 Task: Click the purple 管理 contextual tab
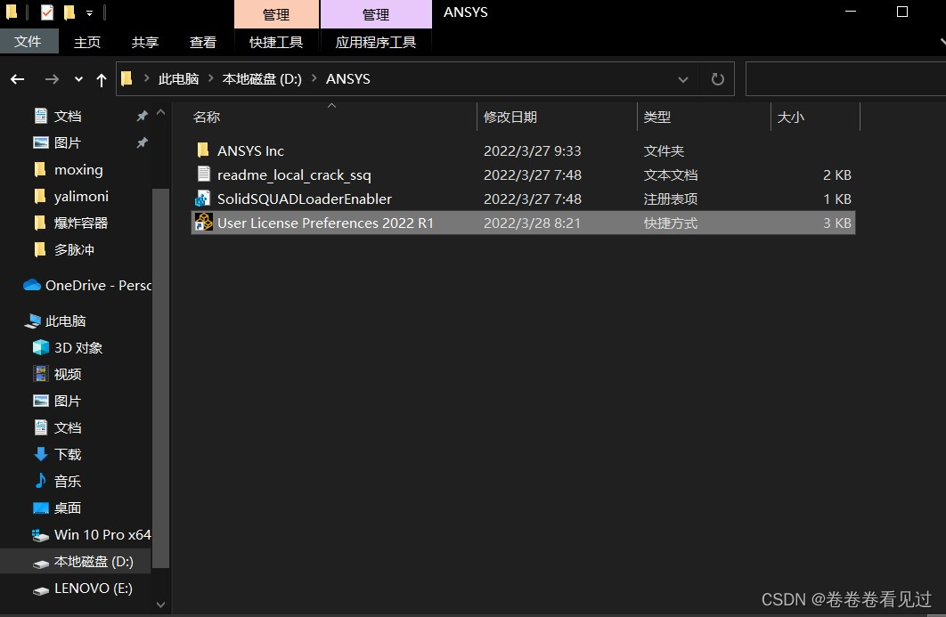click(376, 14)
